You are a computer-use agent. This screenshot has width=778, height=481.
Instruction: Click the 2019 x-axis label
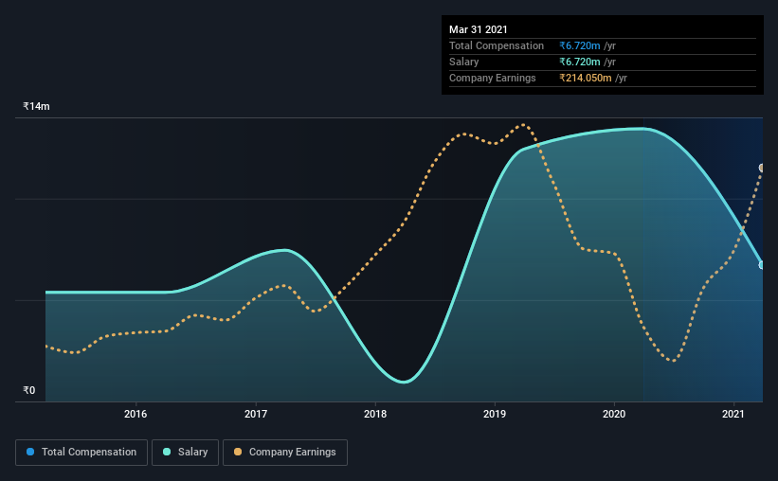[495, 414]
